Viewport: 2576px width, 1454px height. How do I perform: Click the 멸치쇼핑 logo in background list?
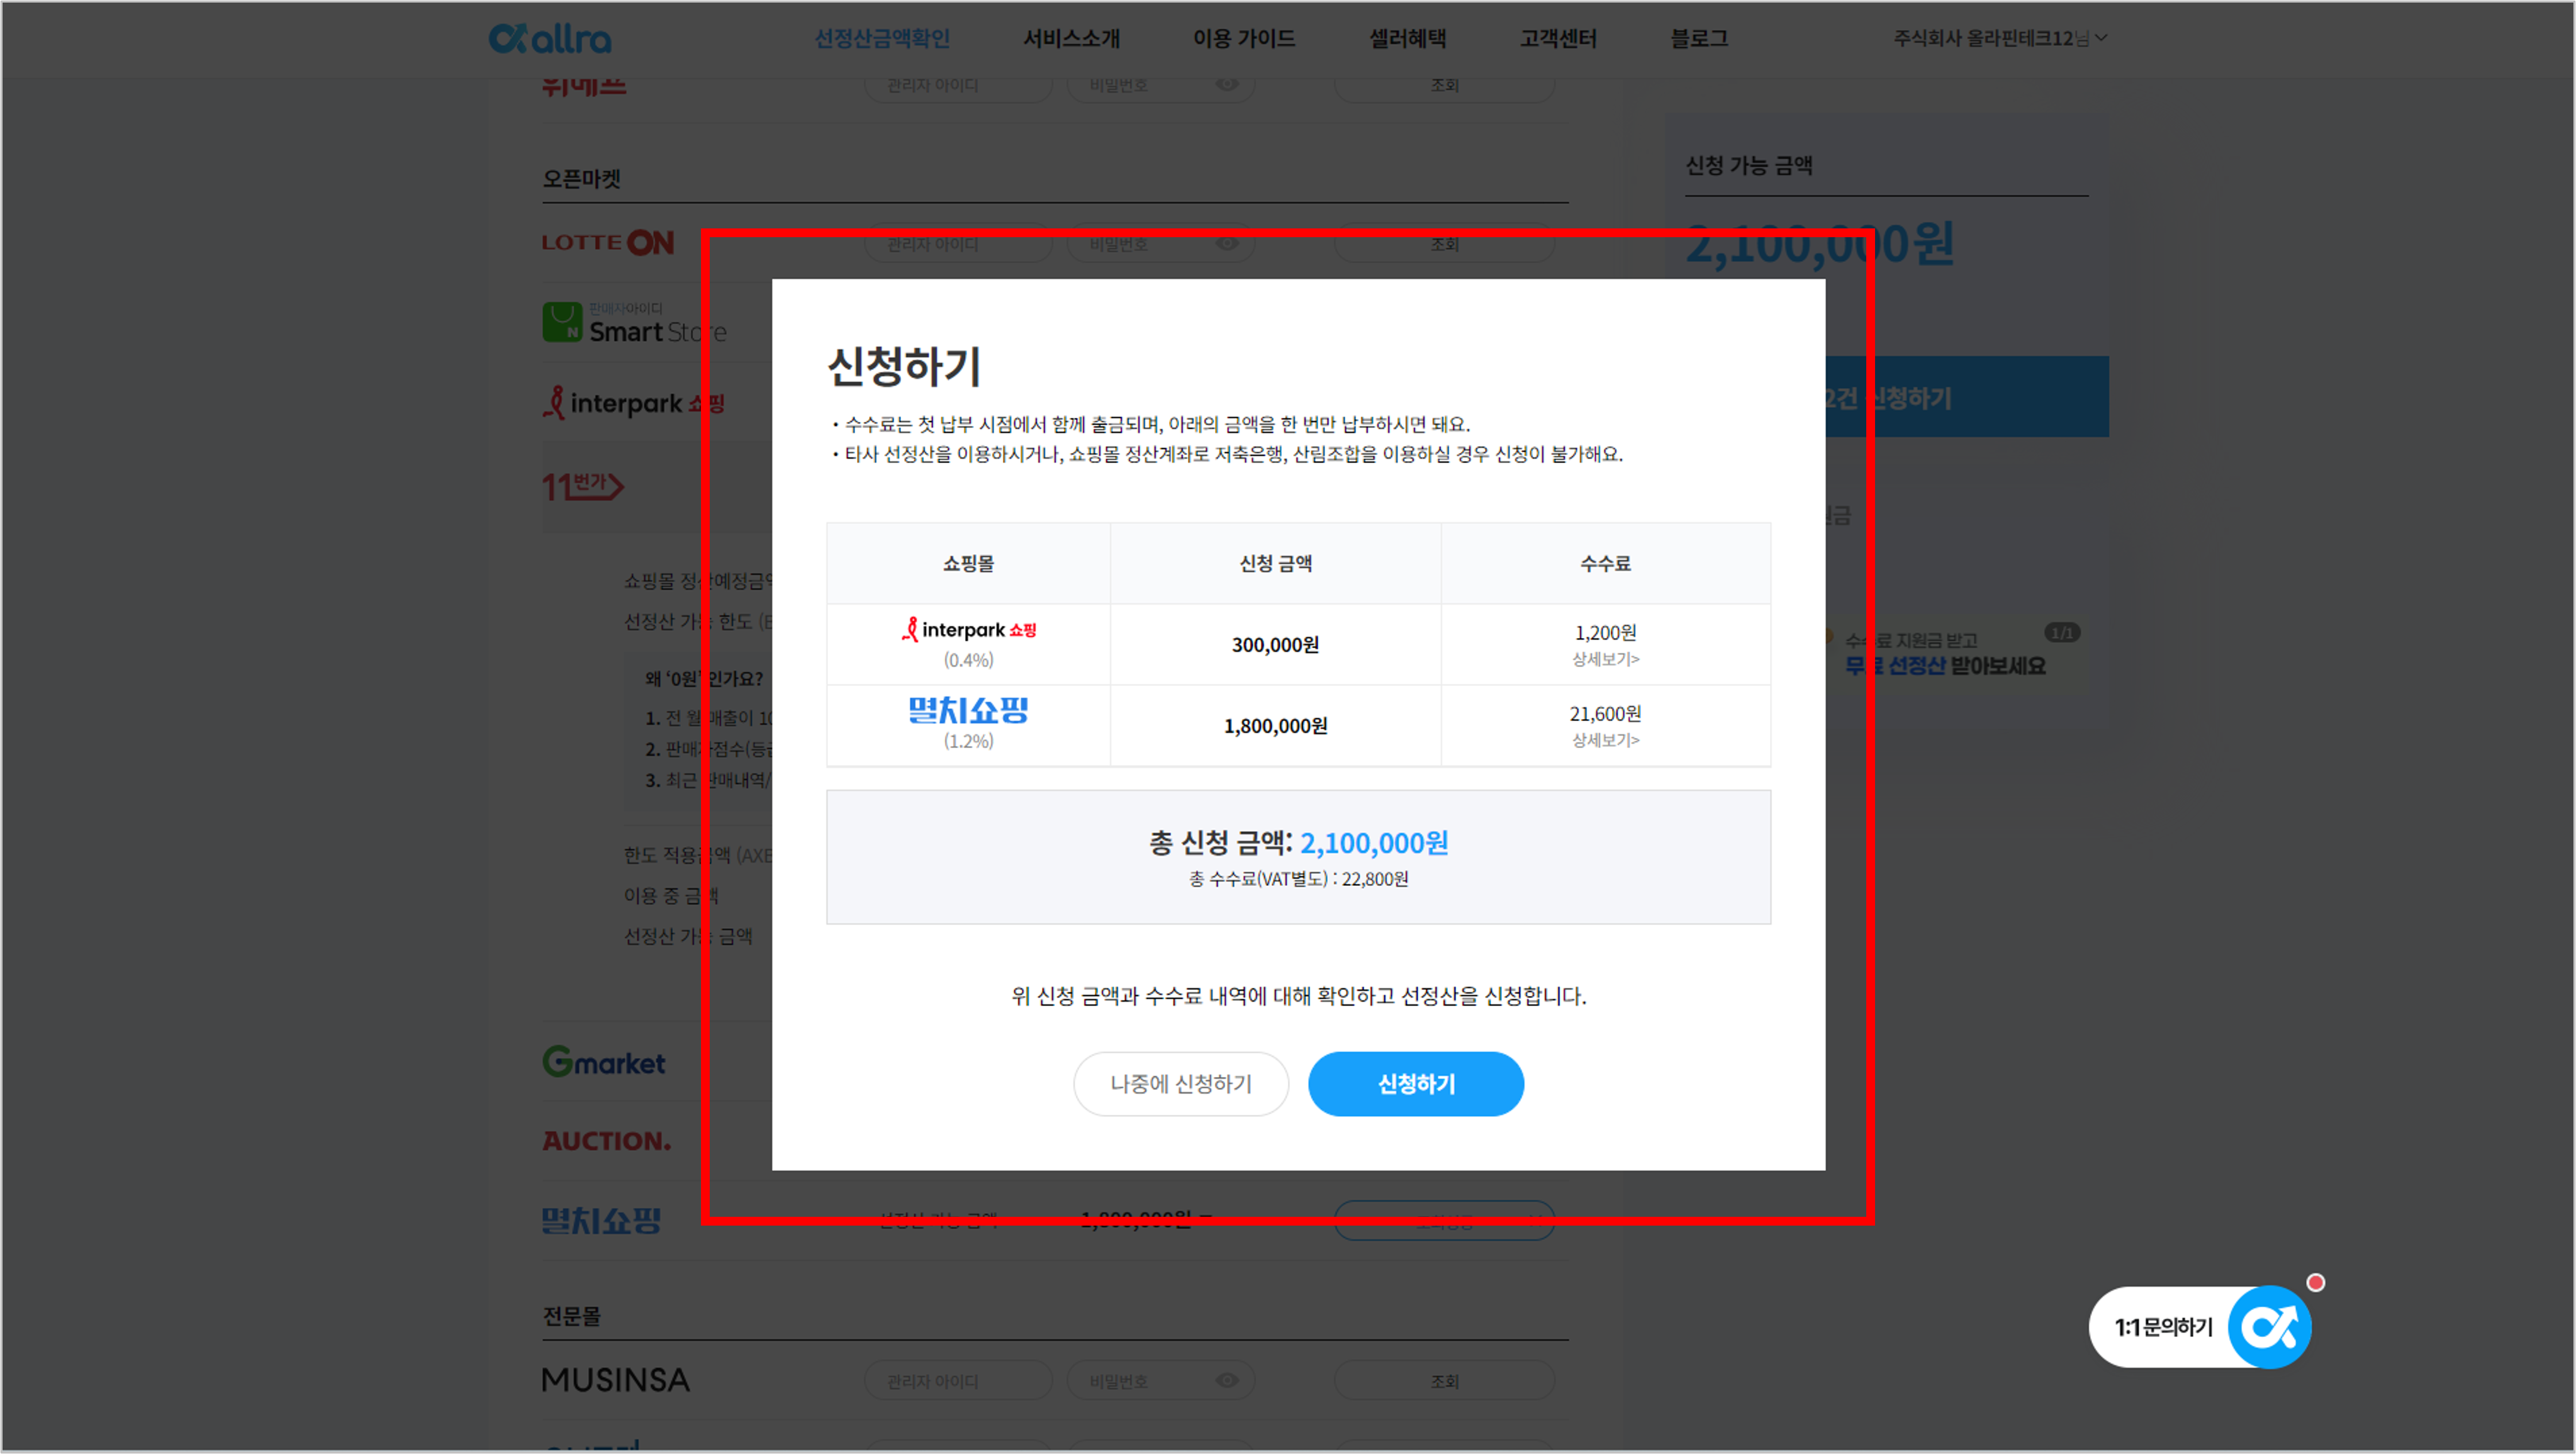601,1221
